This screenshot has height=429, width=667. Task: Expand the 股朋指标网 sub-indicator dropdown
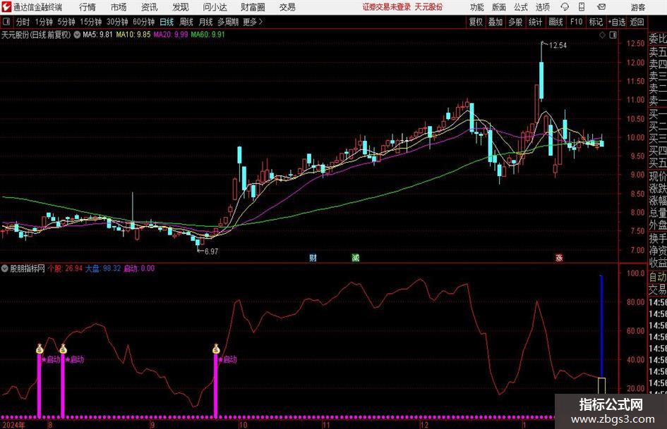[x=5, y=268]
